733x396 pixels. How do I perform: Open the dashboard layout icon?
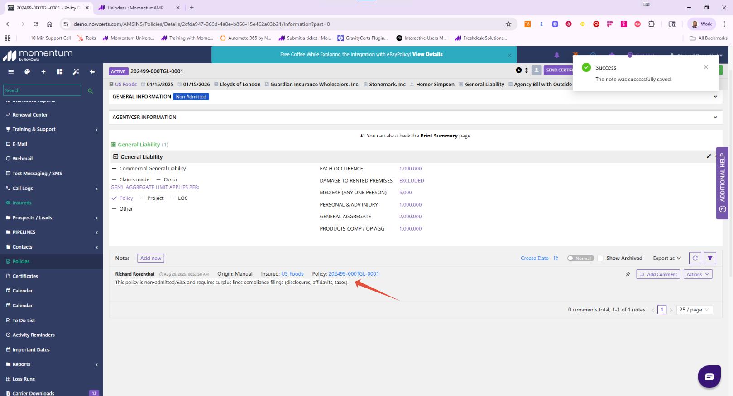pos(60,71)
